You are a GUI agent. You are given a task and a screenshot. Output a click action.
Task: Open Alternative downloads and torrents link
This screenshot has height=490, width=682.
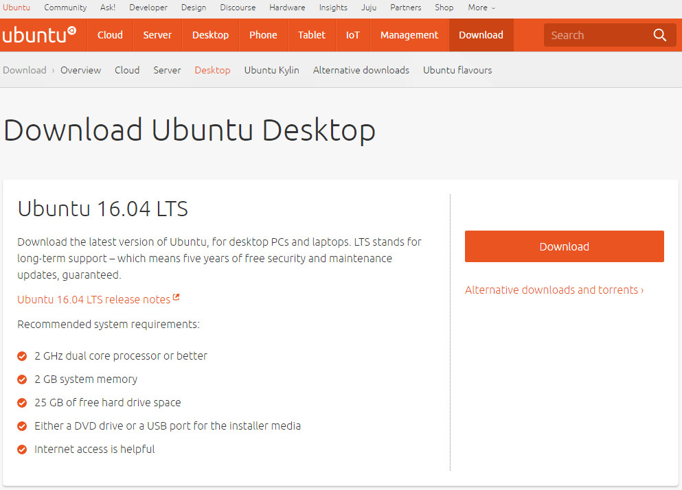tap(554, 290)
